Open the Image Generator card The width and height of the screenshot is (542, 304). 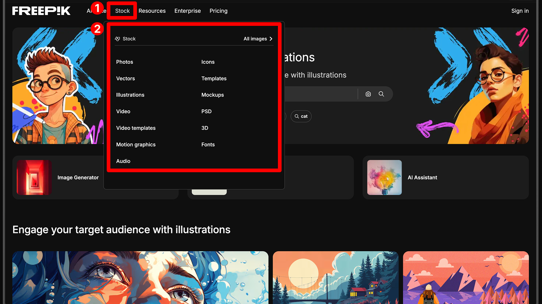95,177
